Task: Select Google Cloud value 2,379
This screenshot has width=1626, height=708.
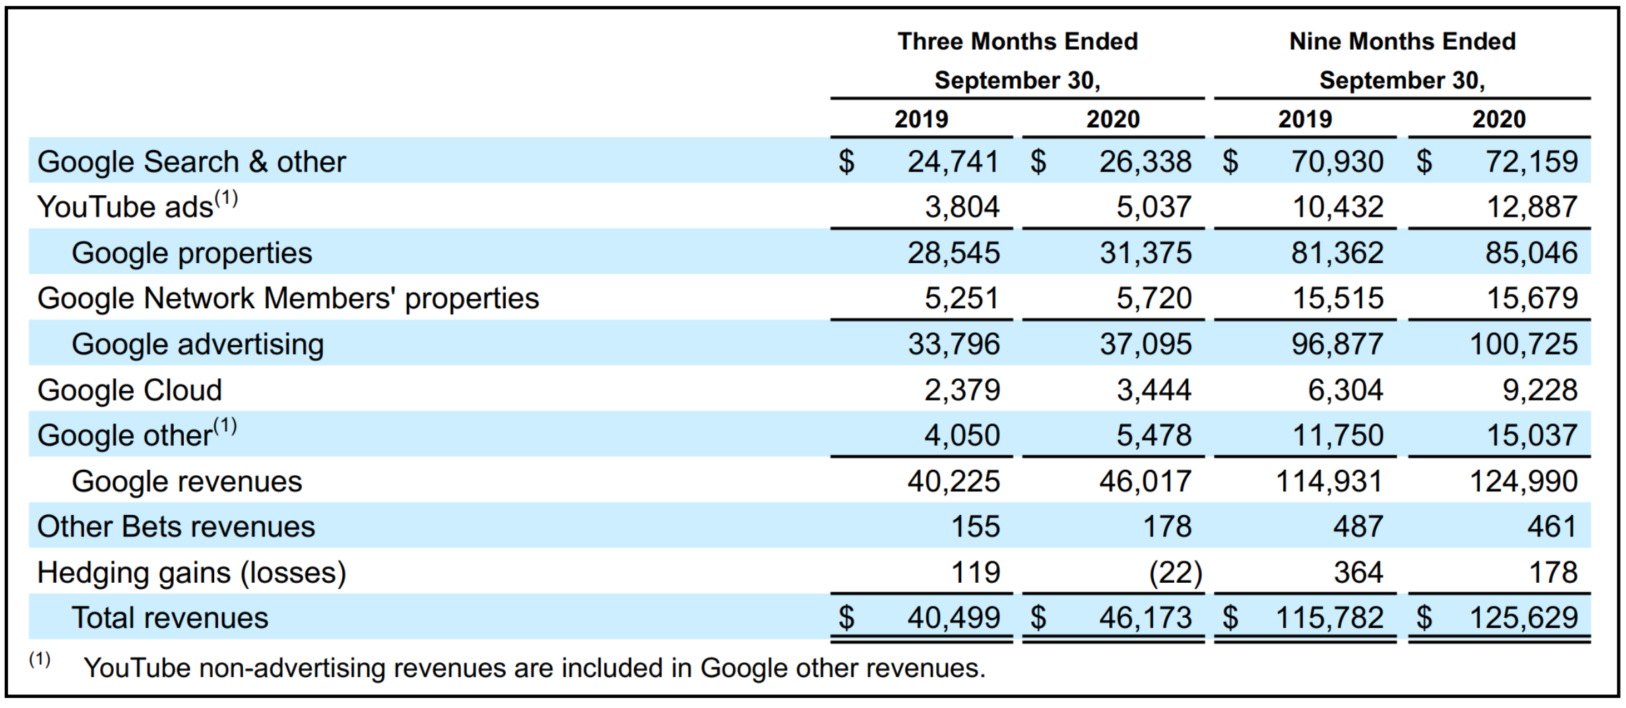Action: pos(962,390)
